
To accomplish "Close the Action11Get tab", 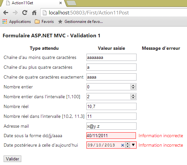I will [x=61, y=3].
